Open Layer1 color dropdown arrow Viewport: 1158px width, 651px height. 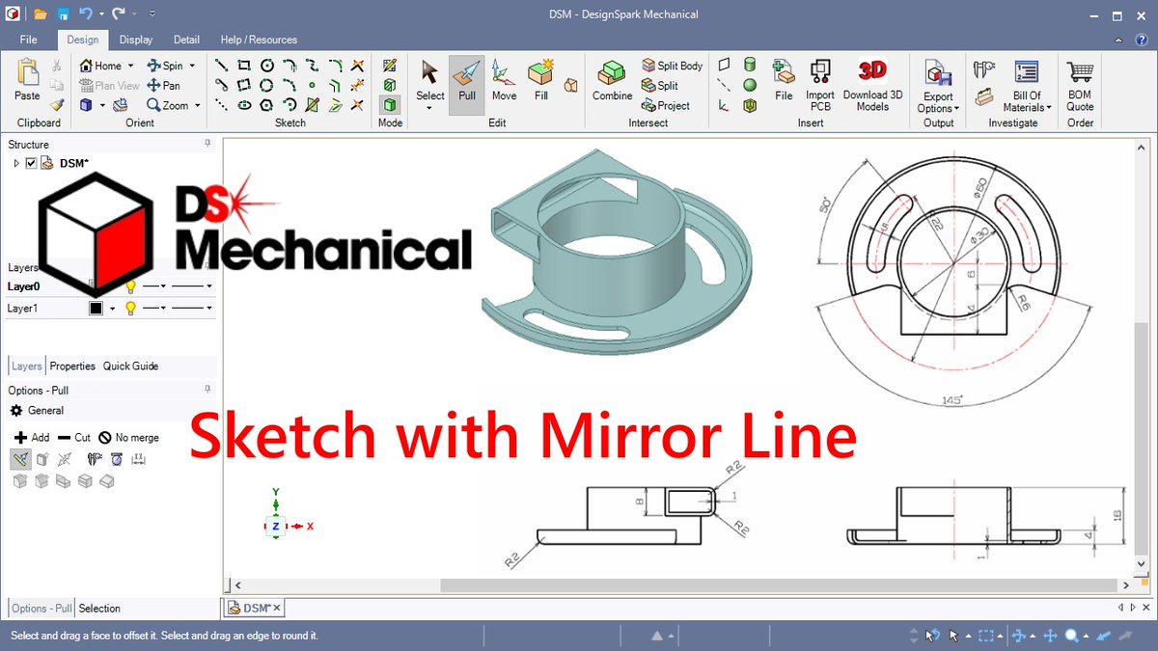pyautogui.click(x=112, y=309)
